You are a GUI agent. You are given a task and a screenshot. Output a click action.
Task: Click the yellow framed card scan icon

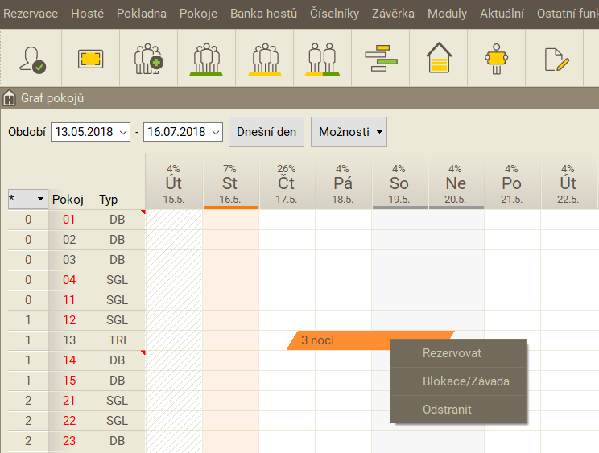click(90, 59)
